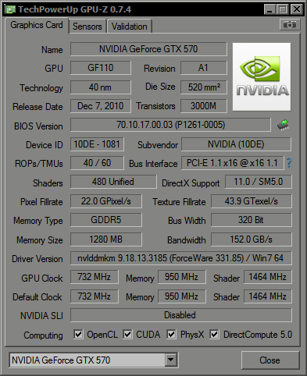Click the Bus Interface question mark
The width and height of the screenshot is (307, 376).
click(289, 163)
